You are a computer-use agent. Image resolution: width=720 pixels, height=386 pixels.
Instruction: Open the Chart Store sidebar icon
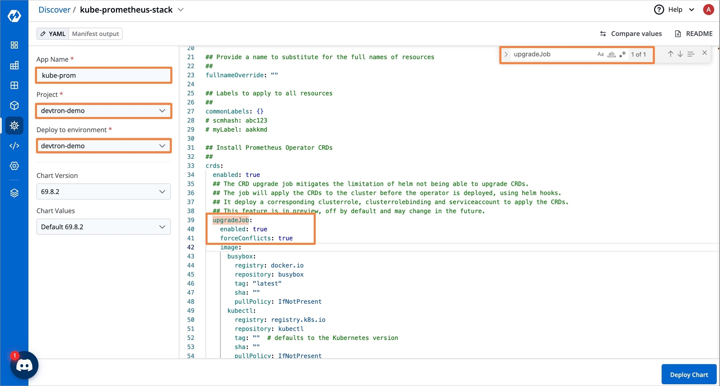point(14,125)
